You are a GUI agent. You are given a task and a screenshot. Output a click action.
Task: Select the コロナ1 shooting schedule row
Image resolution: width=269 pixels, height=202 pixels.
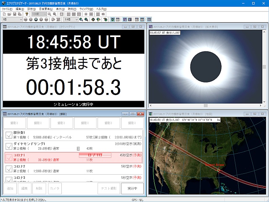[71, 157]
